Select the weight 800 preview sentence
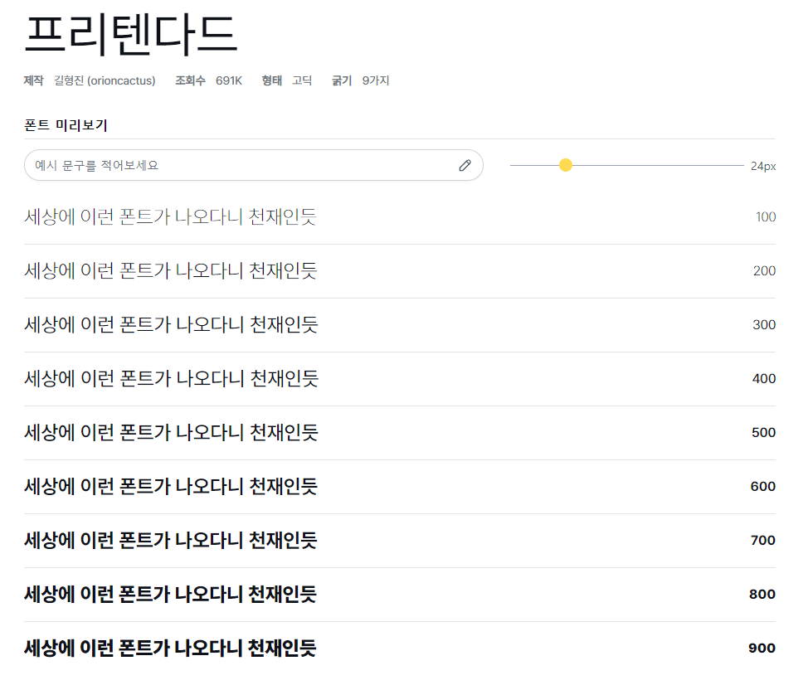Screen dimensions: 808x685 (x=170, y=594)
